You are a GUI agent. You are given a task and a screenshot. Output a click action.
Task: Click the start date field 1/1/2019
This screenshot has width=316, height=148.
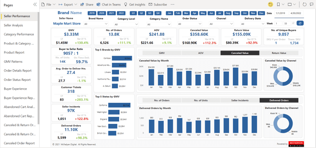click(281, 13)
